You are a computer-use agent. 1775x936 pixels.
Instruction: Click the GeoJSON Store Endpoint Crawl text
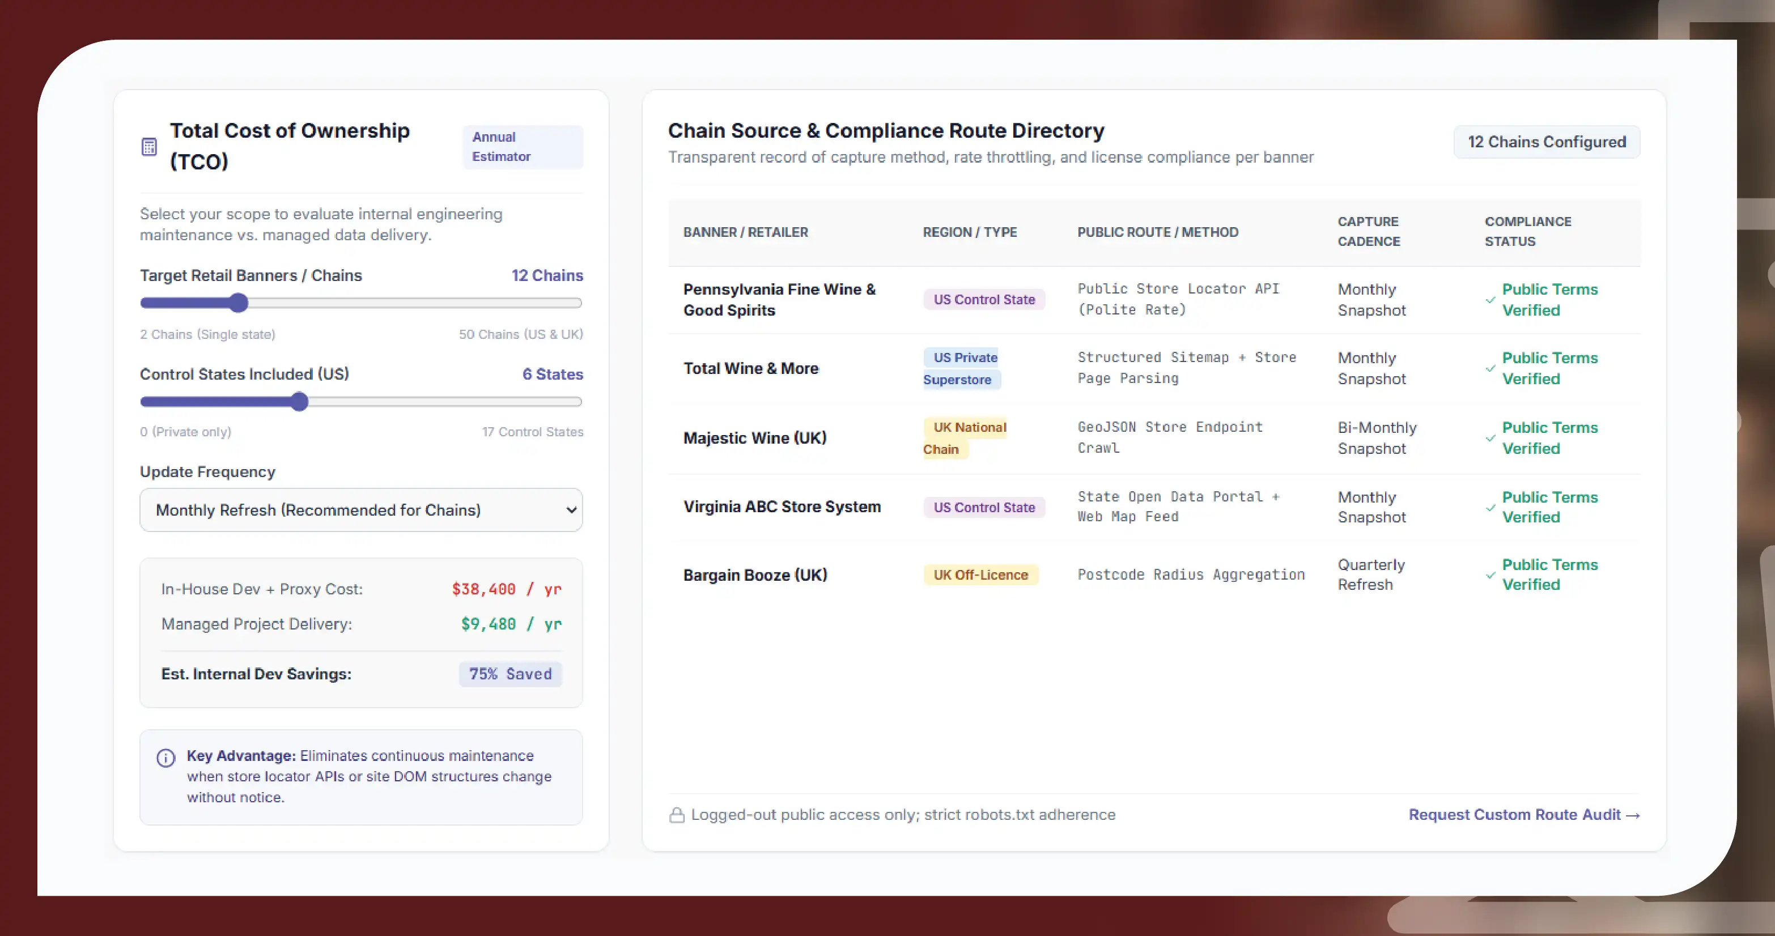[1170, 437]
